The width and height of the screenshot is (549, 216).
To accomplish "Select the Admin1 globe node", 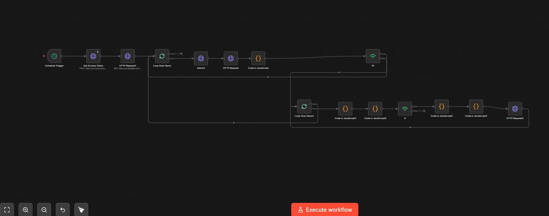I will tap(201, 59).
